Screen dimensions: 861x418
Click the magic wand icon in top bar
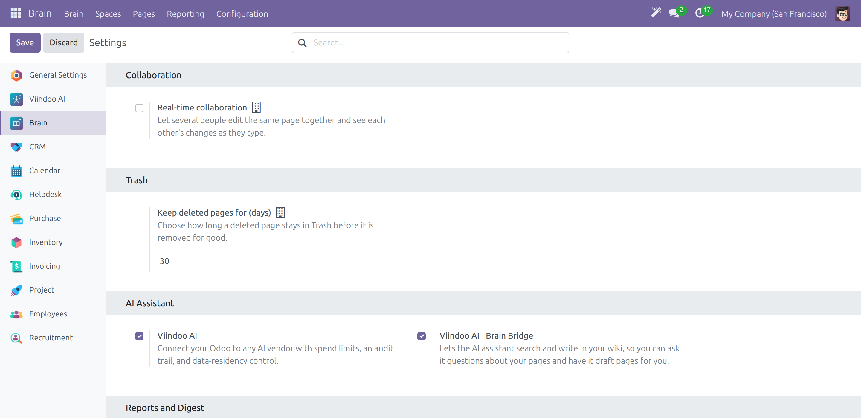tap(656, 13)
